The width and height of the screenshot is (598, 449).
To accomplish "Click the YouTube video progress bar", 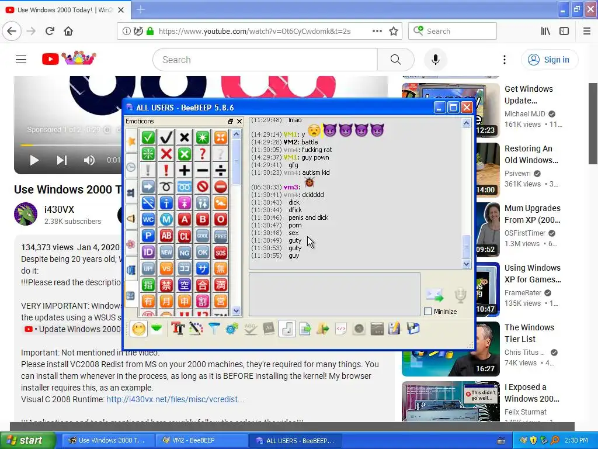I will 71,145.
